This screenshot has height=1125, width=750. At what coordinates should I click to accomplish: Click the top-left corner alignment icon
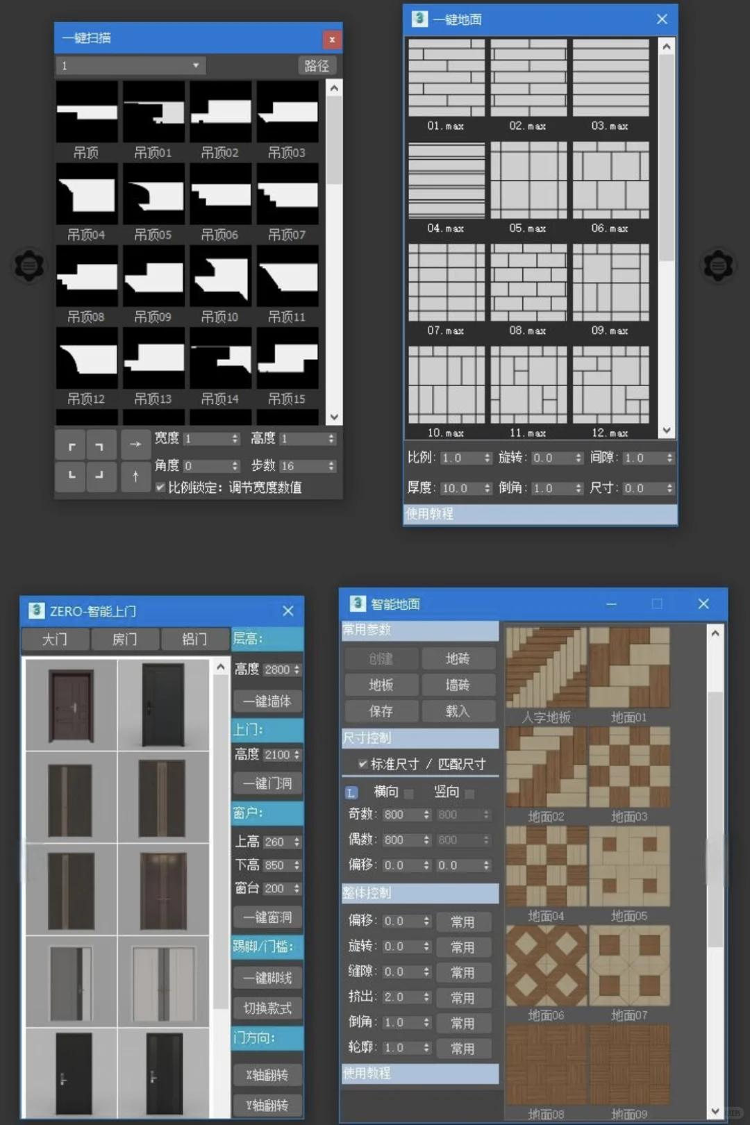(71, 445)
